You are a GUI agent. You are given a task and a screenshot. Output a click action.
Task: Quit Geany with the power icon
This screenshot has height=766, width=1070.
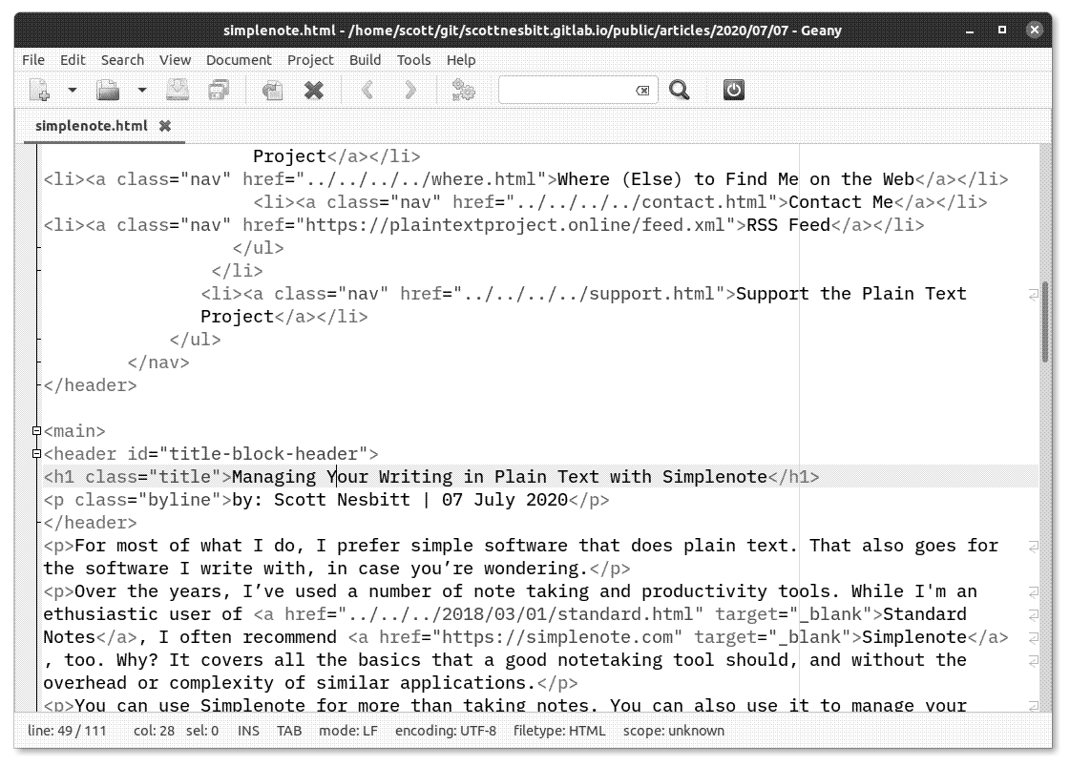734,90
